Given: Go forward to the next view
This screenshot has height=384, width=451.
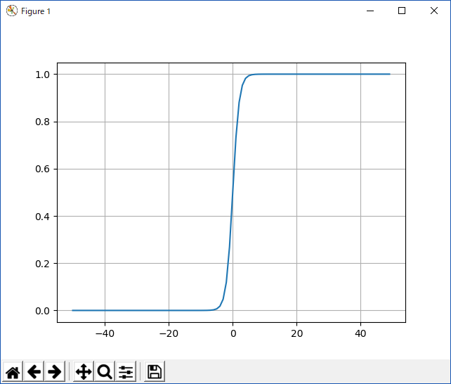Looking at the screenshot, I should [55, 372].
